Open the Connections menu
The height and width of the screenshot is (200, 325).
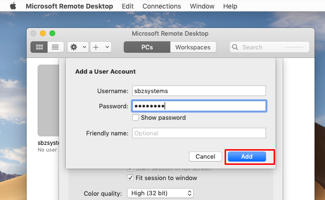(162, 6)
